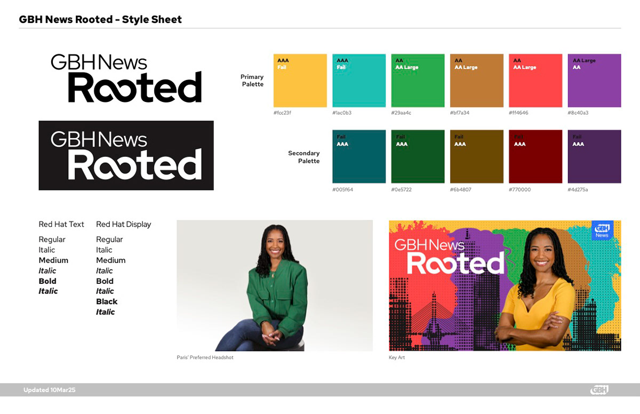Select the white-on-black GBH News Rooted logo
640x414 pixels.
point(126,155)
